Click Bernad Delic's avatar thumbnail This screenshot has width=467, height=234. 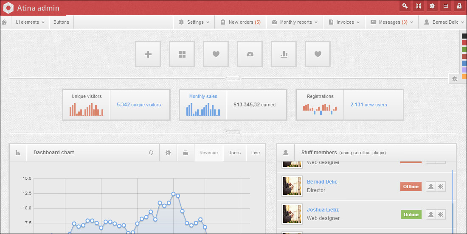coord(292,187)
